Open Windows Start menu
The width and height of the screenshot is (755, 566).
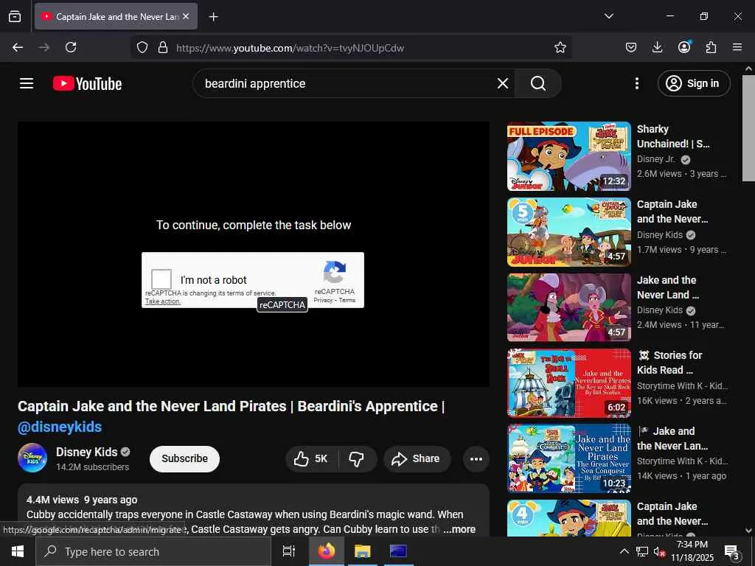pyautogui.click(x=18, y=551)
